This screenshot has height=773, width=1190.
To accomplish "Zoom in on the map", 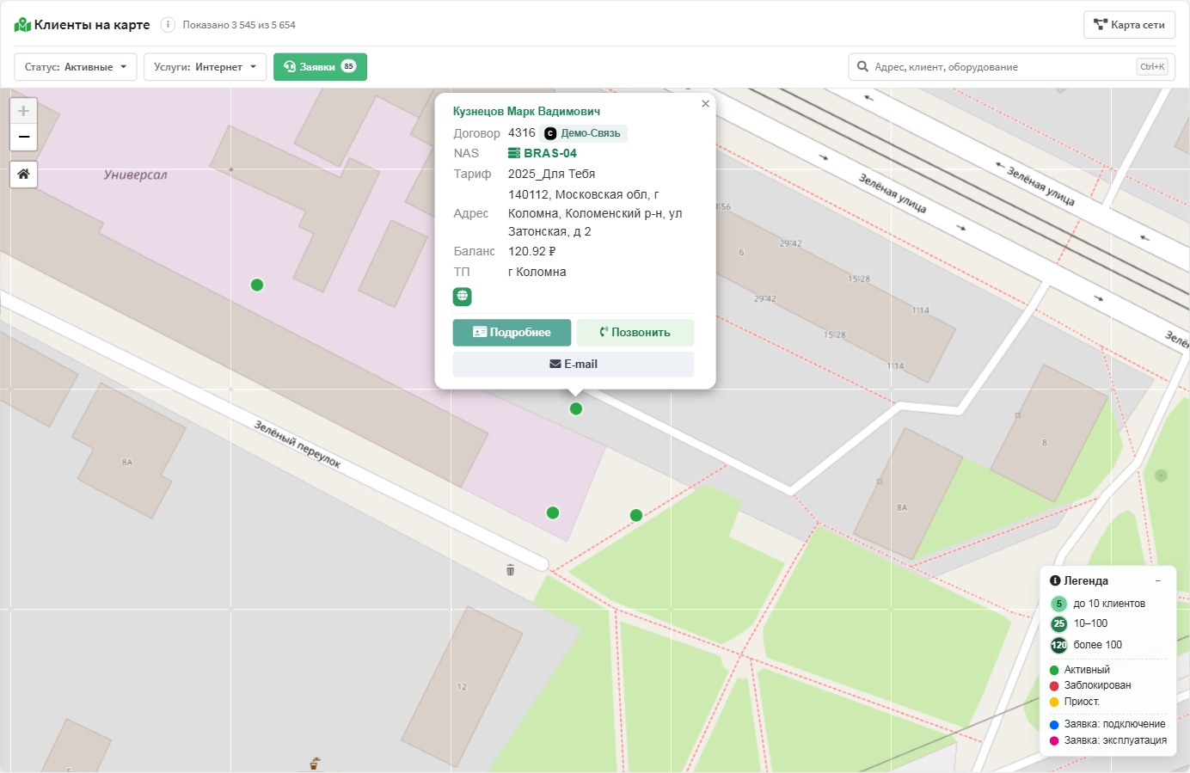I will [23, 111].
